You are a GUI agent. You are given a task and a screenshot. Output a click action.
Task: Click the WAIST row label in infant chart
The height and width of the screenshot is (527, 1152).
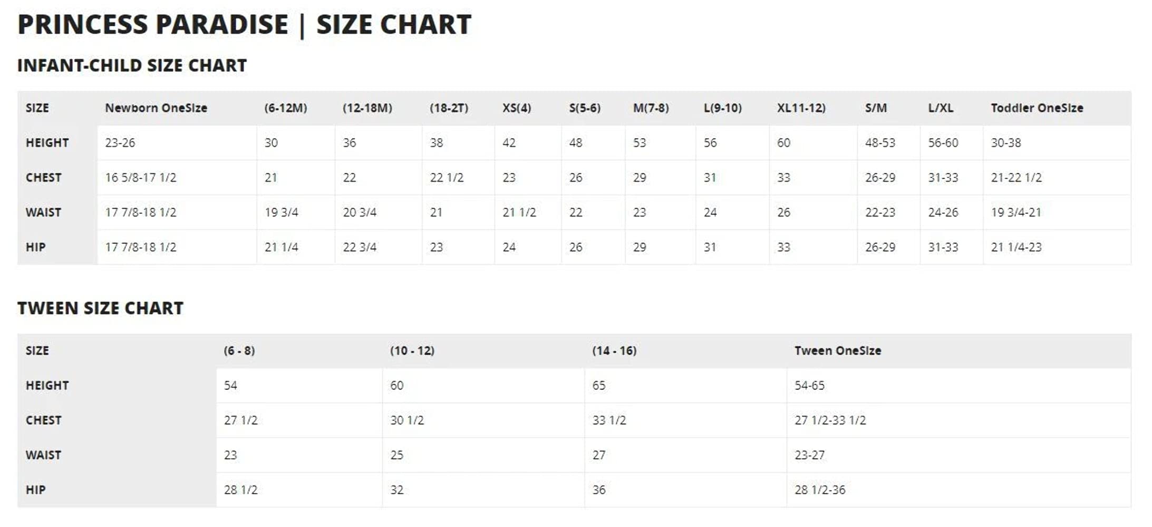pyautogui.click(x=43, y=212)
